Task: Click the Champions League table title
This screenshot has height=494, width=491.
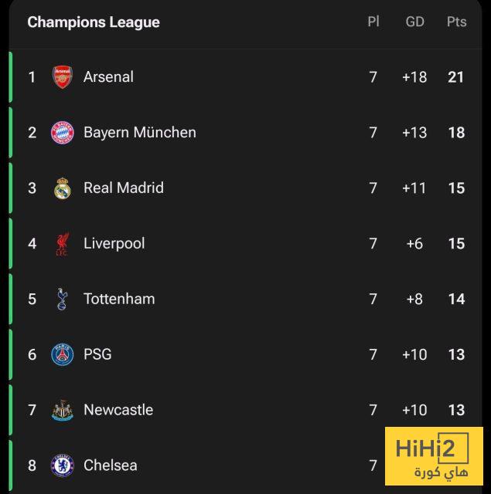Action: click(94, 22)
